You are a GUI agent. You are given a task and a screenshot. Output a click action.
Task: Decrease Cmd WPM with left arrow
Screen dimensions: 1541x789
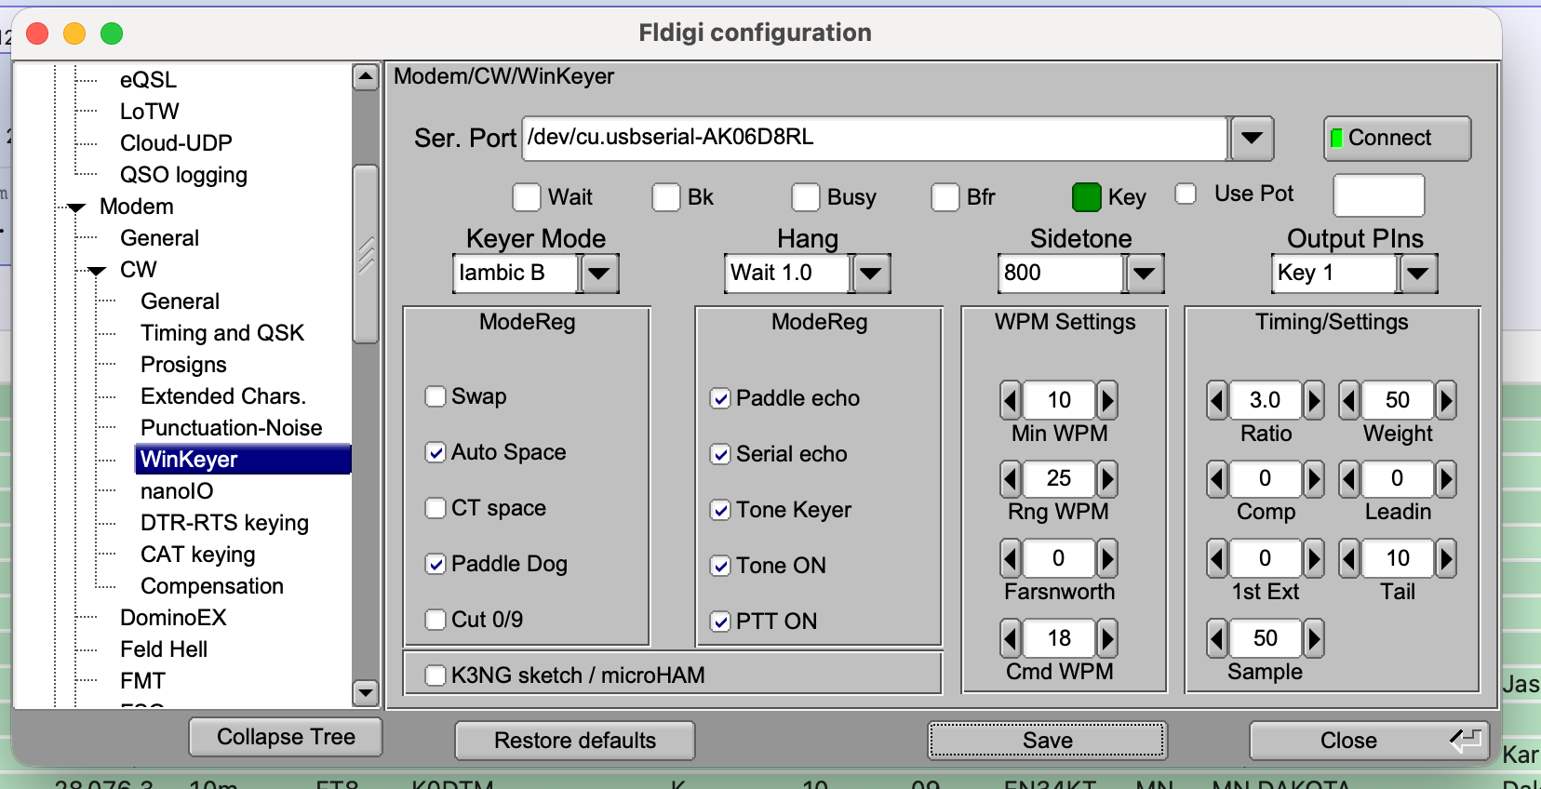click(1011, 638)
